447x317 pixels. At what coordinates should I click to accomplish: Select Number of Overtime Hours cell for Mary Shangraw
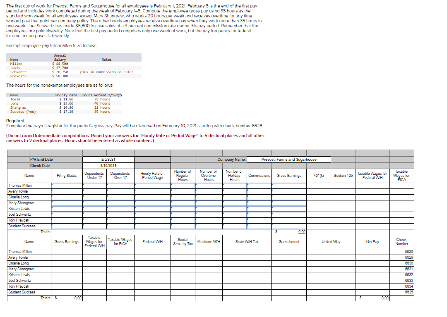coord(209,203)
